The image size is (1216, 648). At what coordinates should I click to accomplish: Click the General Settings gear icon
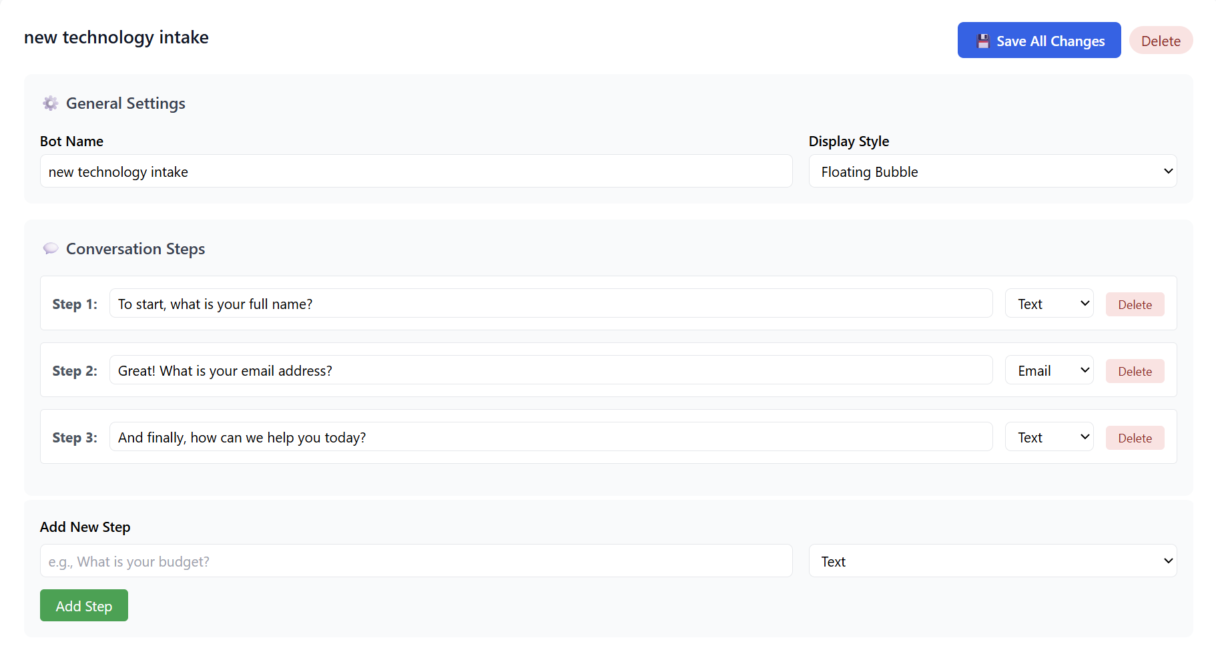(x=51, y=103)
